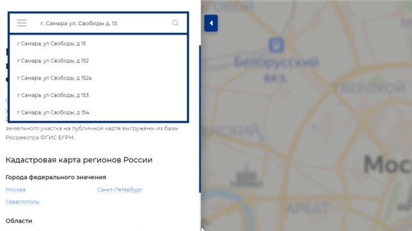Choose suggestion ending with д 152а
Image resolution: width=412 pixels, height=231 pixels.
[98, 78]
